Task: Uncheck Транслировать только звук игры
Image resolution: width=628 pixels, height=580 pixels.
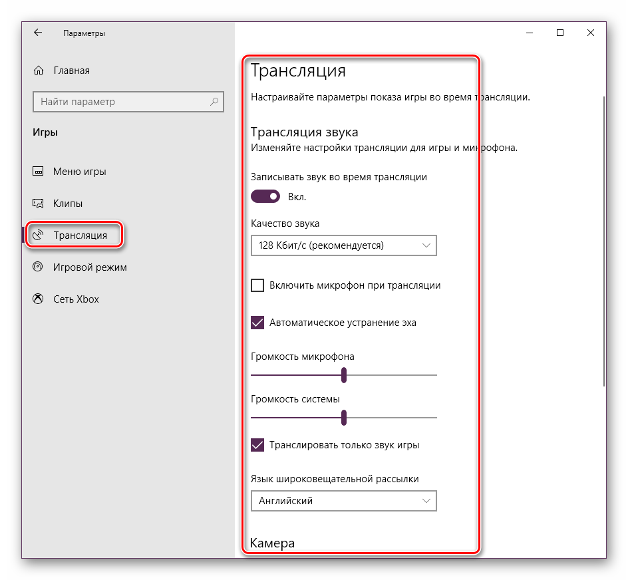Action: click(257, 445)
